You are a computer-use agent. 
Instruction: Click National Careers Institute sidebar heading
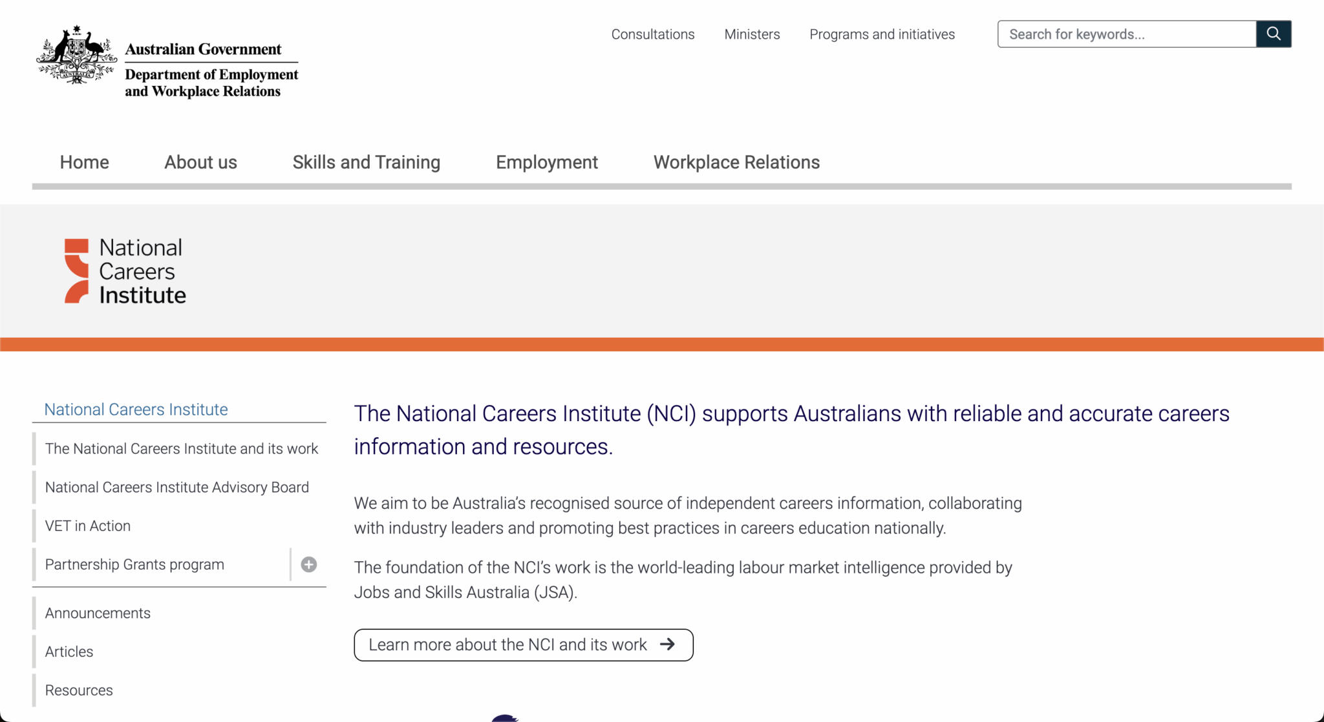[136, 409]
